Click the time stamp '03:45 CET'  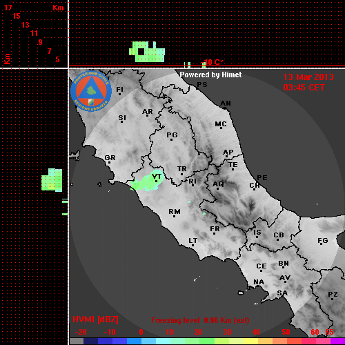click(x=304, y=88)
